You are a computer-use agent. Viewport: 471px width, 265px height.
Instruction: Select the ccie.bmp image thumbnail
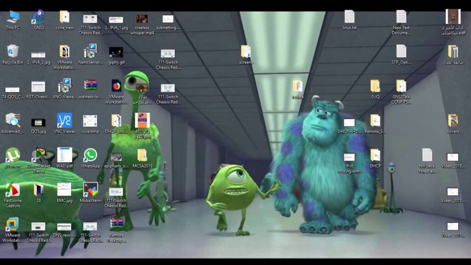point(90,121)
